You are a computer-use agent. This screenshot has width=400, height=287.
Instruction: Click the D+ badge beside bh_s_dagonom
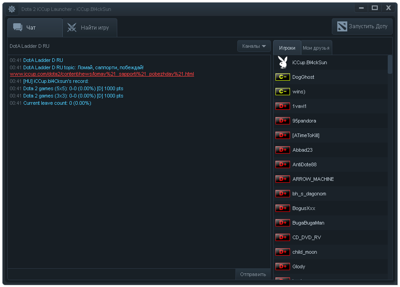(282, 194)
